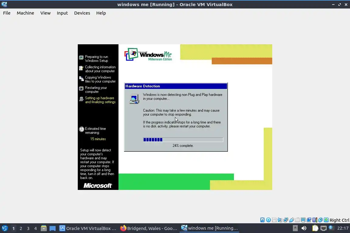
Task: Click the keyboard capture green arrow icon
Action: (x=326, y=220)
